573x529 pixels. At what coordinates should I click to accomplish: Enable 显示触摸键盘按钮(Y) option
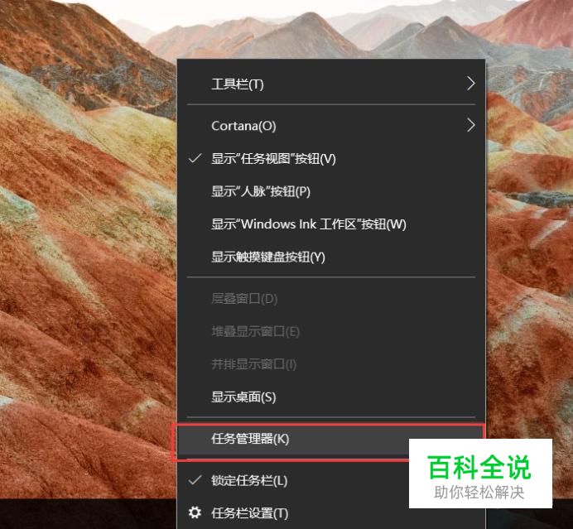(331, 257)
